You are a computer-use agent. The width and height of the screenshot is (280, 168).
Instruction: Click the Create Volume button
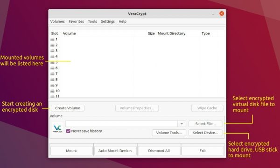pos(68,108)
